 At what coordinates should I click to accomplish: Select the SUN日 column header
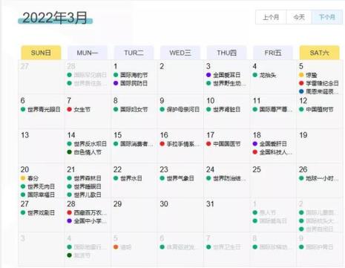pyautogui.click(x=41, y=53)
